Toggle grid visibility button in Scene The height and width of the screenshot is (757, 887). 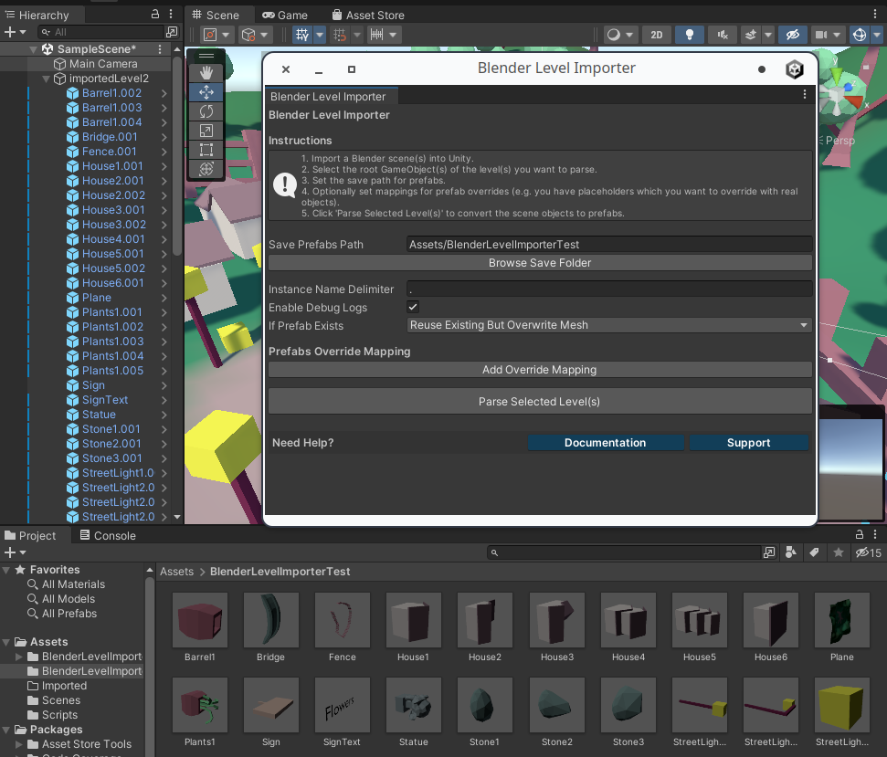[302, 35]
